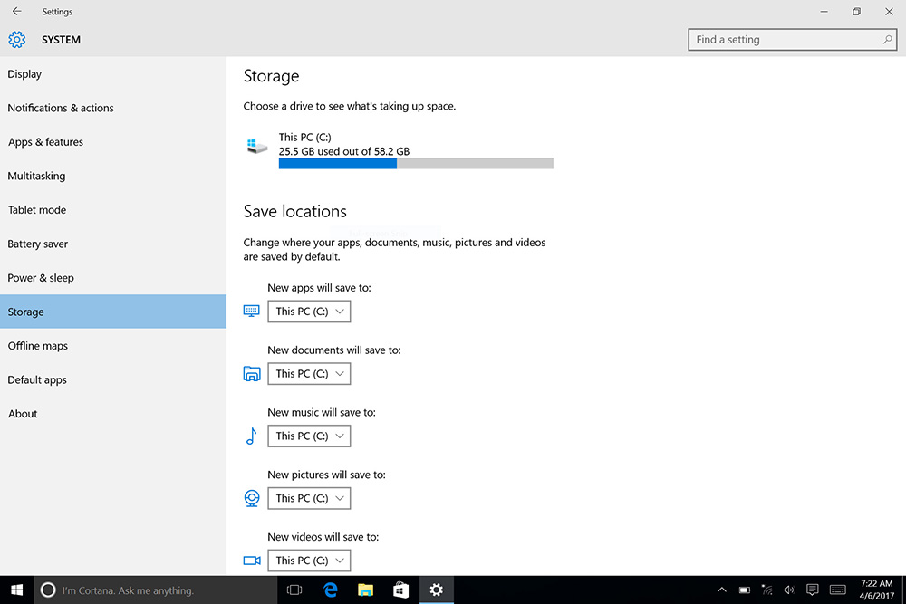Open Task View from taskbar
This screenshot has height=604, width=906.
pyautogui.click(x=294, y=590)
